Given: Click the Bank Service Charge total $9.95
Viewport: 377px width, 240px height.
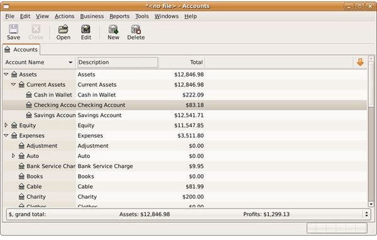Looking at the screenshot, I should [x=196, y=166].
